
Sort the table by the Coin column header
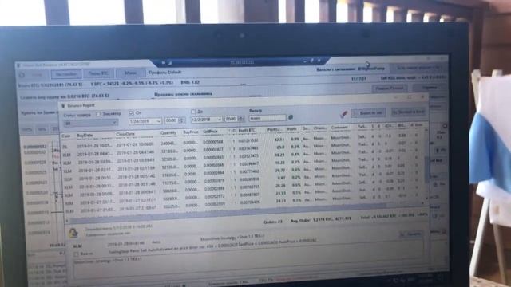66,136
